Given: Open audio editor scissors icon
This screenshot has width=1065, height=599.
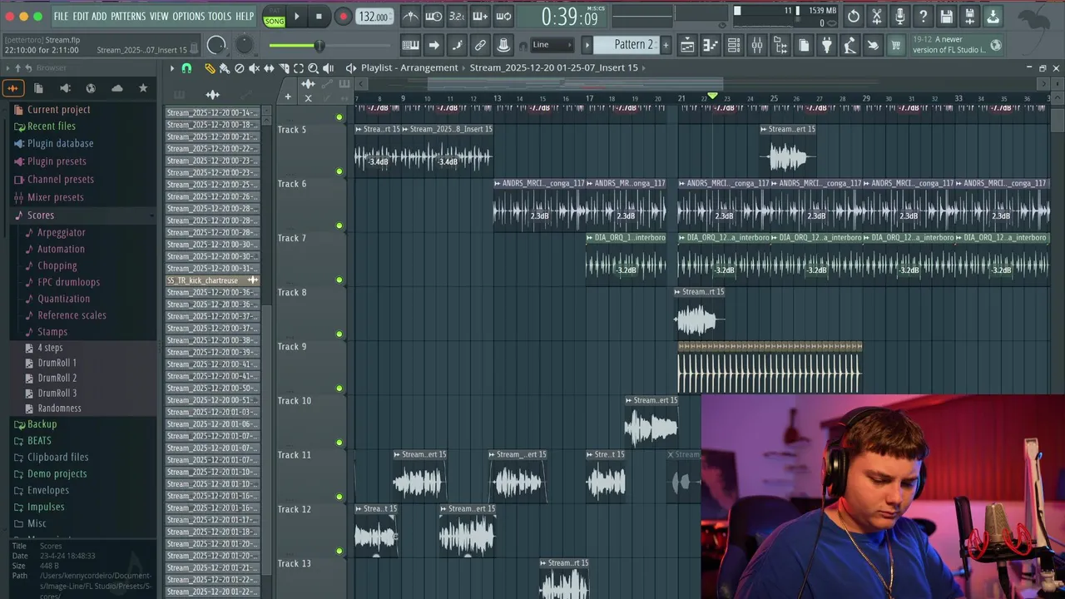Looking at the screenshot, I should [877, 17].
